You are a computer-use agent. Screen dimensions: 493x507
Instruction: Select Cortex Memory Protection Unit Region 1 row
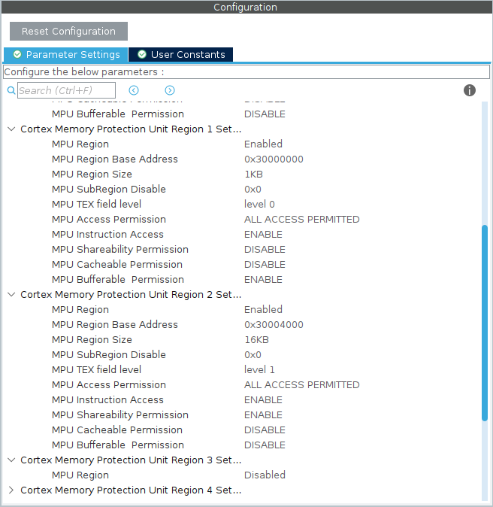point(131,129)
